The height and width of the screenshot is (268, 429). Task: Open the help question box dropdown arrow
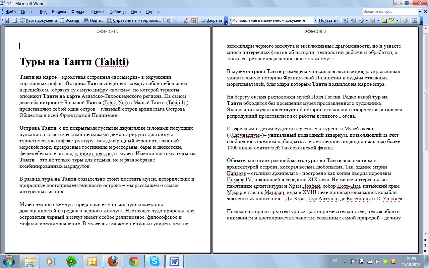[420, 11]
